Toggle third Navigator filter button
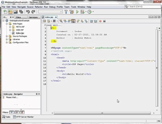 coord(22,112)
